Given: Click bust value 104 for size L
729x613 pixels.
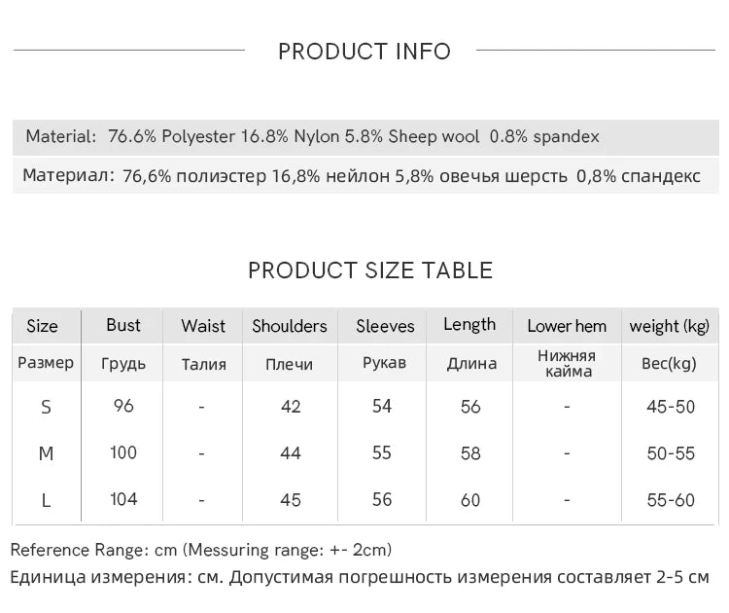Looking at the screenshot, I should click(x=123, y=499).
